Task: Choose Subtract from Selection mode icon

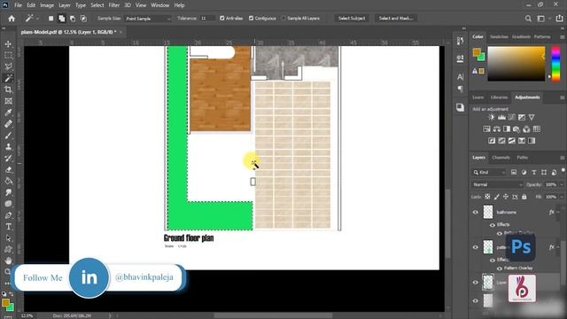Action: tap(73, 18)
